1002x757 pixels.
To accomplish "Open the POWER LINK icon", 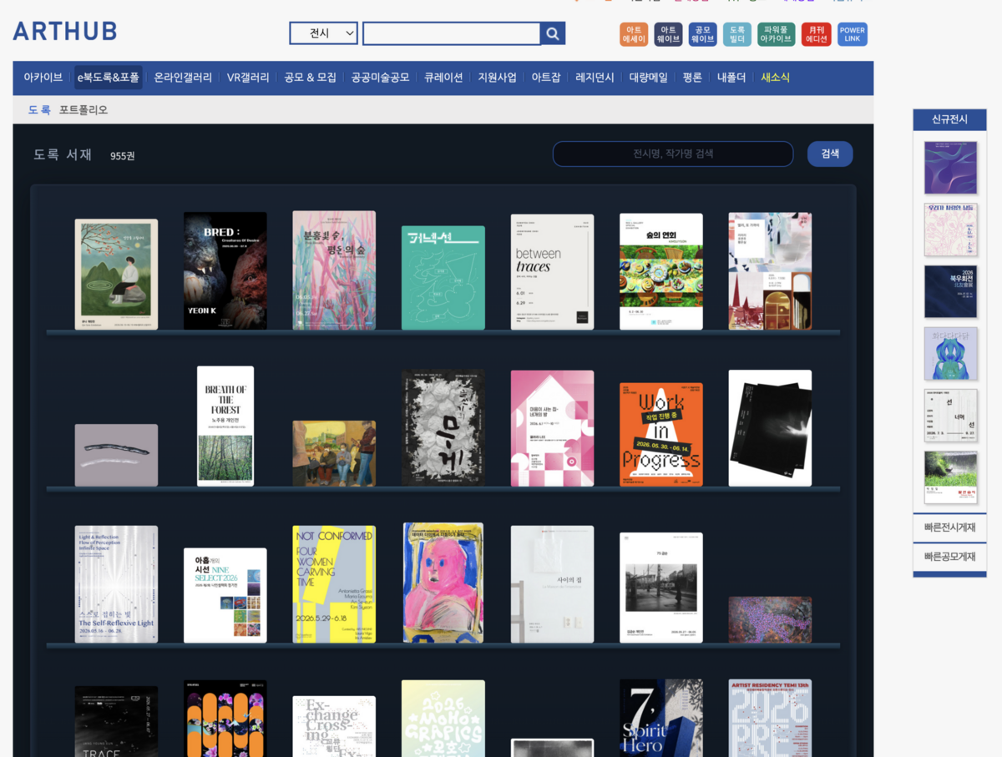I will tap(853, 34).
